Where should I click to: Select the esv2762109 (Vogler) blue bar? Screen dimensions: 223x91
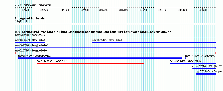(204, 69)
